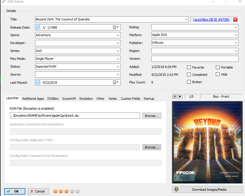Viewport: 245px width, 196px height.
Task: Expand the Developer dropdown
Action: tap(118, 43)
